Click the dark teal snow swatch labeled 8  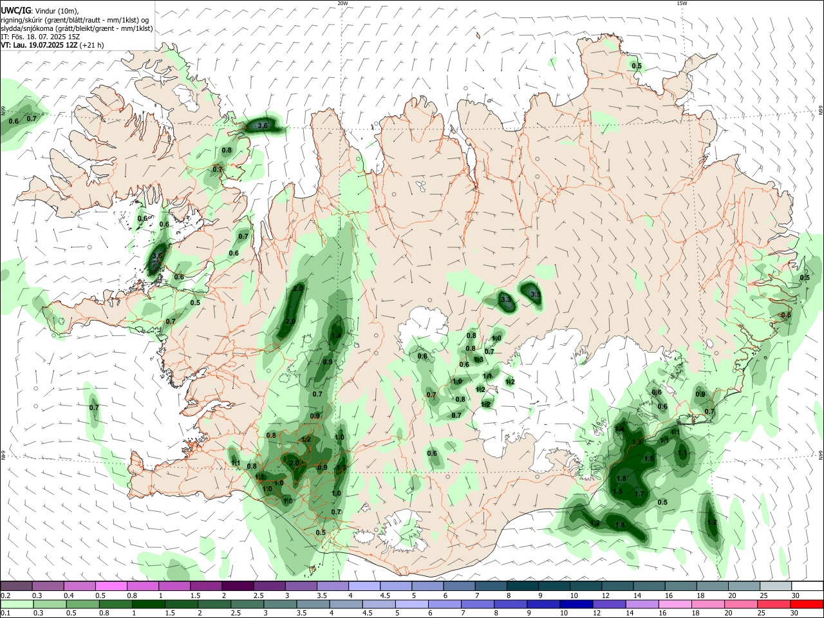[x=523, y=586]
